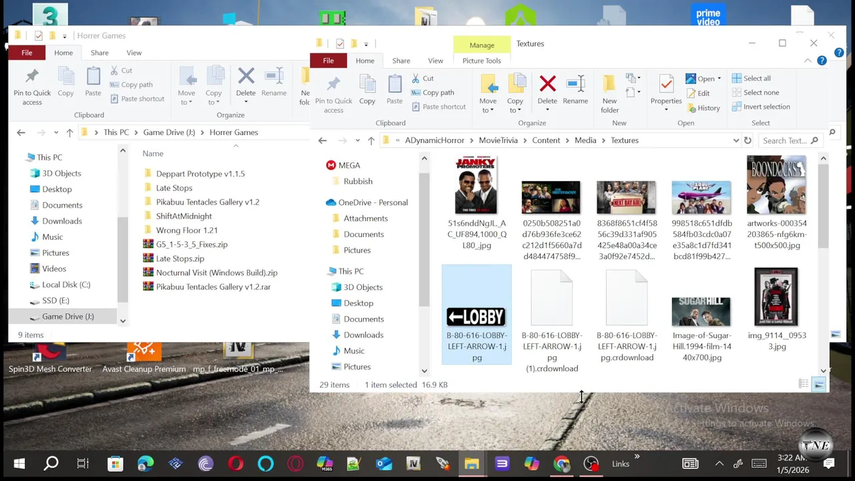Click Media in Textures breadcrumb path
This screenshot has width=855, height=481.
tap(585, 140)
